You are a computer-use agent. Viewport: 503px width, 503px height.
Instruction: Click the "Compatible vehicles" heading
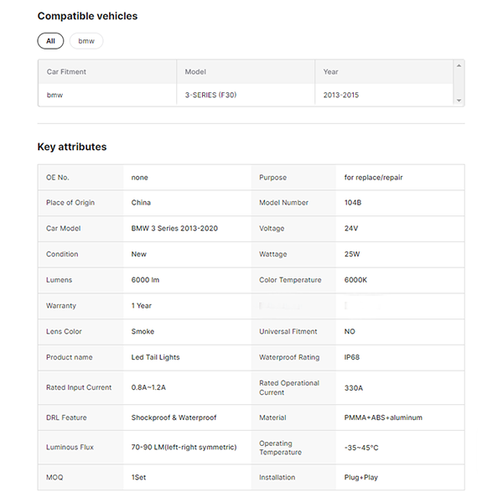[87, 16]
